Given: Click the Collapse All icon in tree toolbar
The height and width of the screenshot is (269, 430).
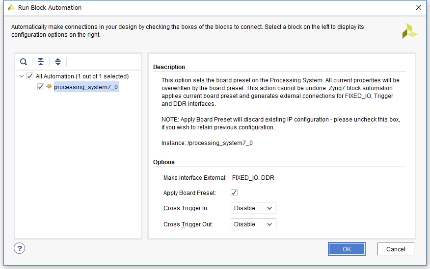Looking at the screenshot, I should [x=41, y=62].
